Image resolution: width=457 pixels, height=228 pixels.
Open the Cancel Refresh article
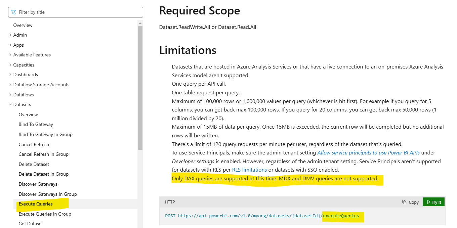[34, 144]
